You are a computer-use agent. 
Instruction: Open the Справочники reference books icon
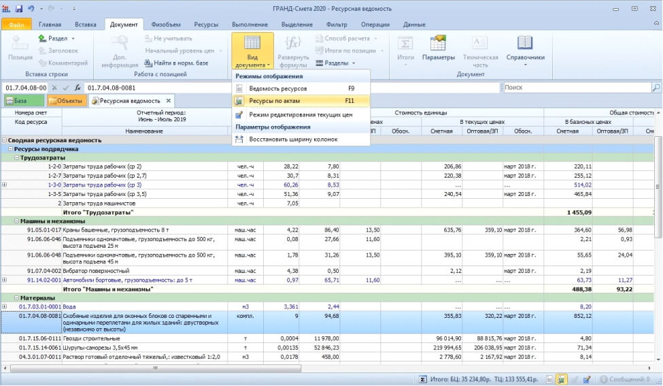click(525, 43)
